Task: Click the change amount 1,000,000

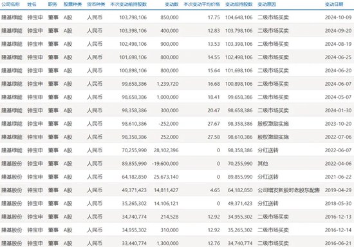Action: click(x=167, y=97)
